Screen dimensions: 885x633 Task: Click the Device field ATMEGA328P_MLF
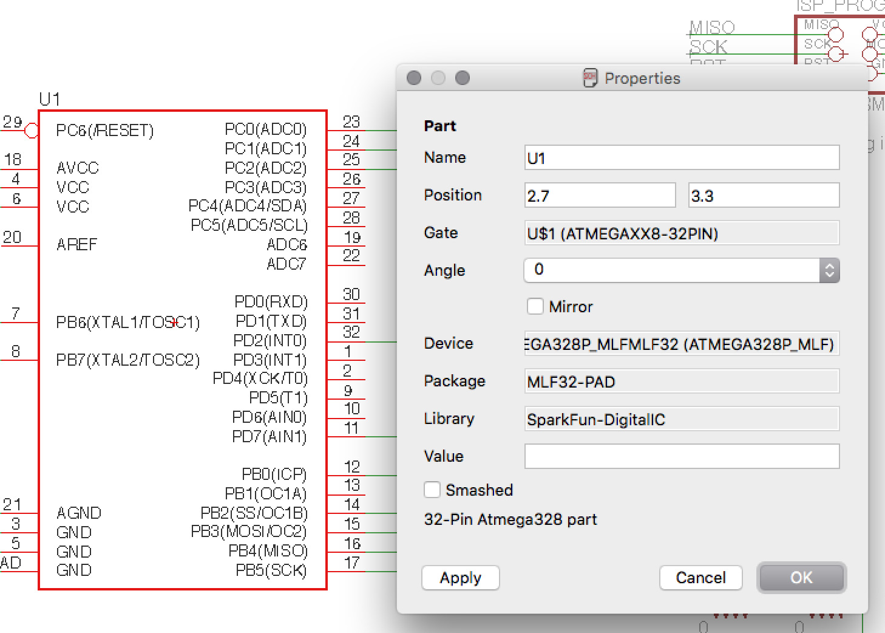tap(682, 344)
